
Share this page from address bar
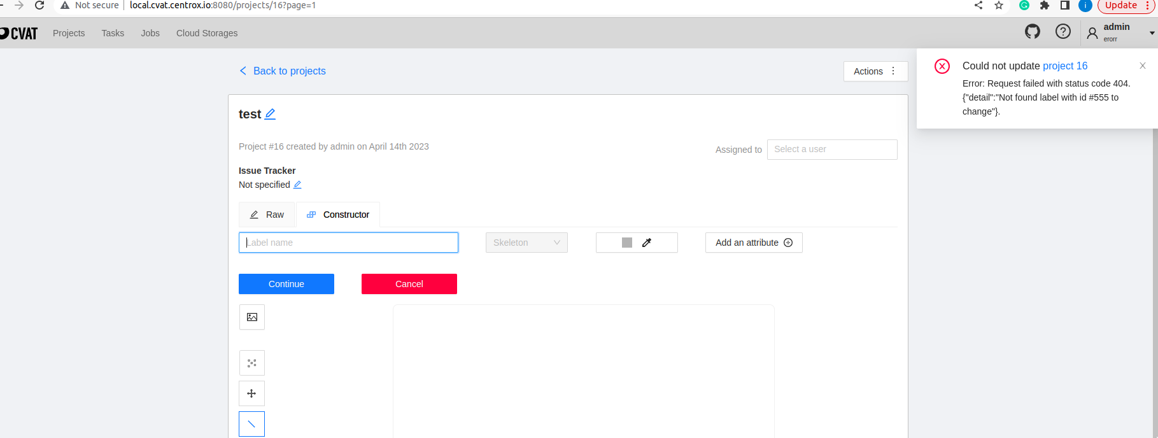click(x=978, y=5)
